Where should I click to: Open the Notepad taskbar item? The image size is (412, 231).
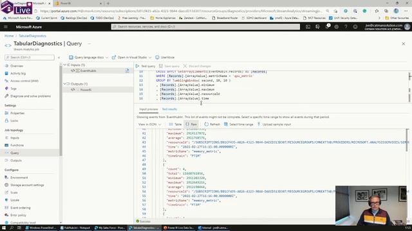point(75,228)
